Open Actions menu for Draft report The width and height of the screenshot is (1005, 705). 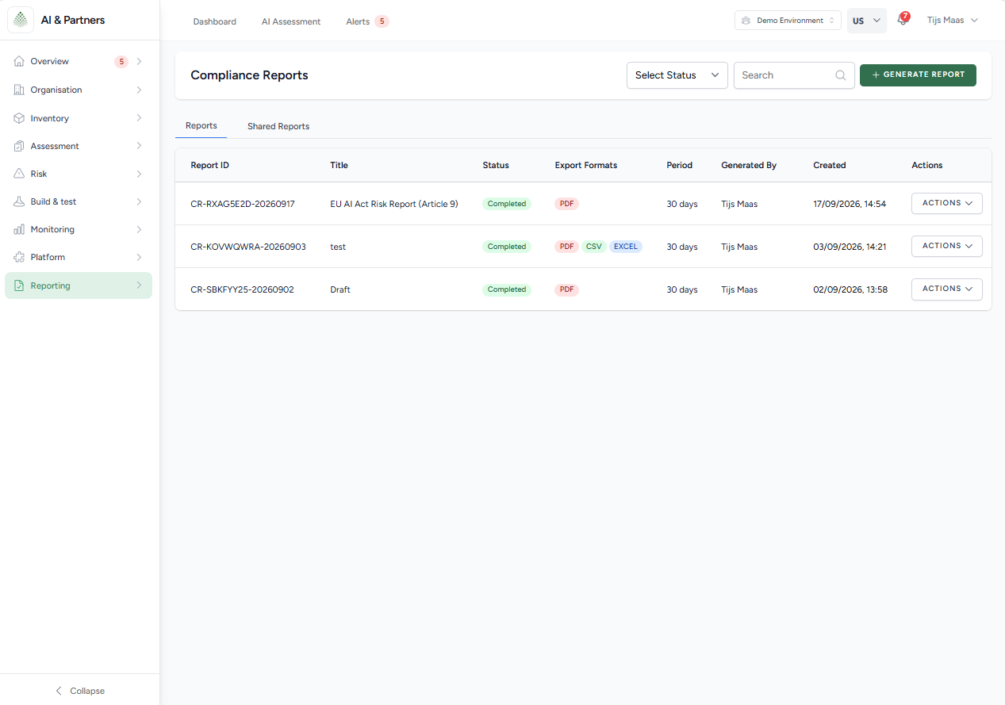[947, 289]
